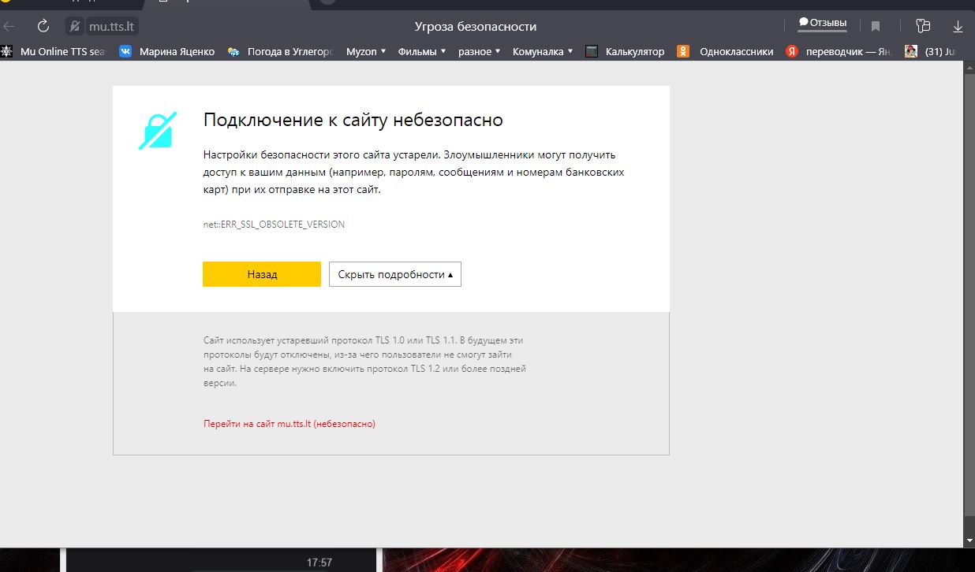
Task: Bookmark this page with the bookmark icon
Action: [x=876, y=26]
